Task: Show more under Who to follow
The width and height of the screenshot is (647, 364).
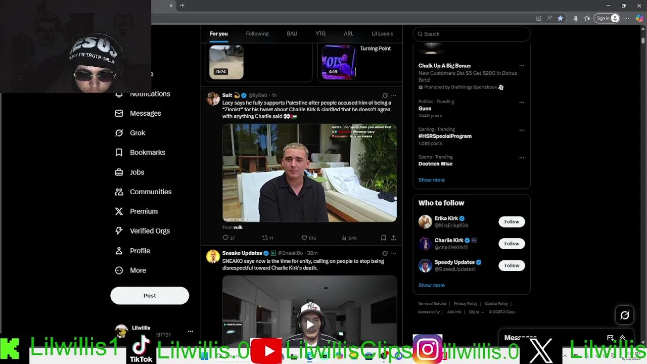Action: [x=431, y=286]
